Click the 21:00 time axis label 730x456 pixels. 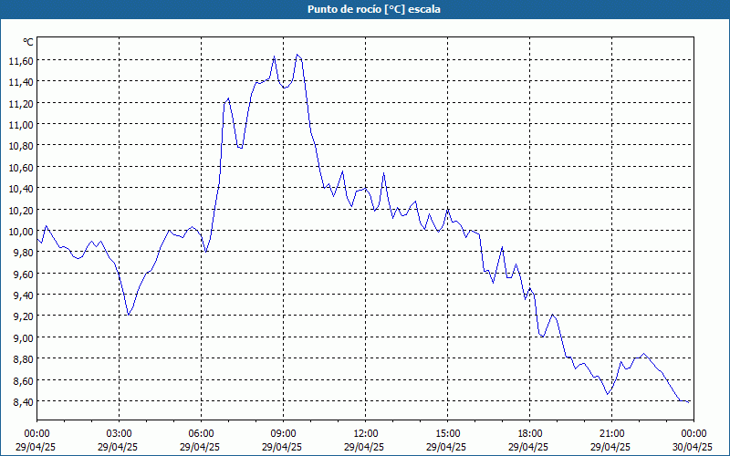(x=611, y=434)
